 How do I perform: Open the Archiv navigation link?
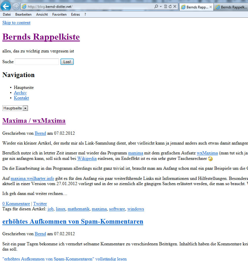tap(20, 93)
